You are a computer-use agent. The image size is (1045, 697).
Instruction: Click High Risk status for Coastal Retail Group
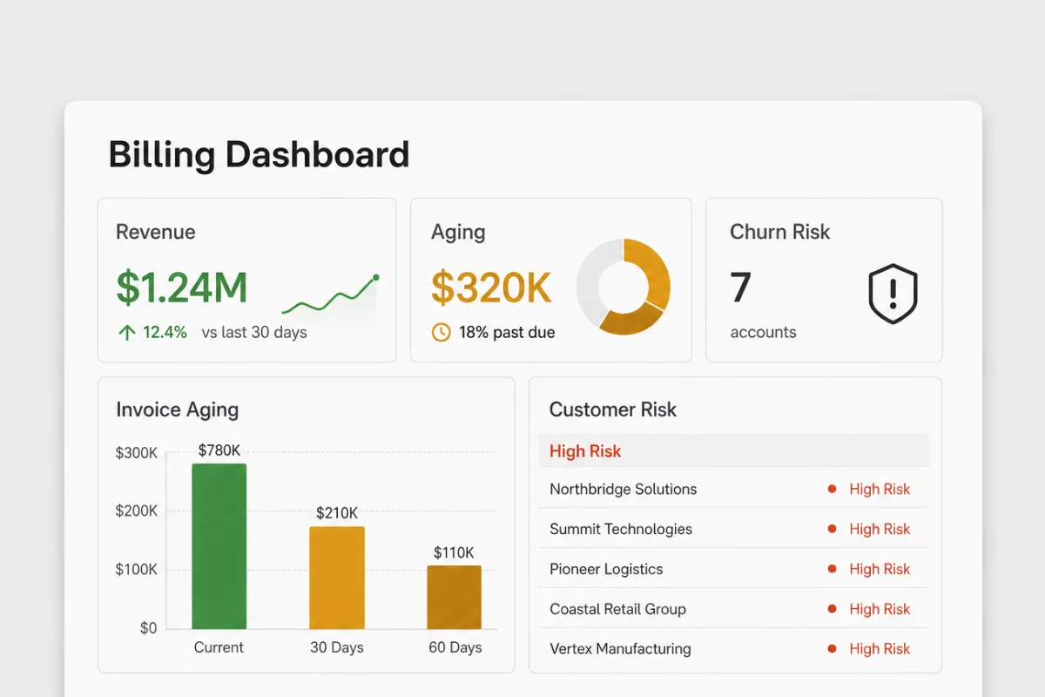pyautogui.click(x=880, y=609)
